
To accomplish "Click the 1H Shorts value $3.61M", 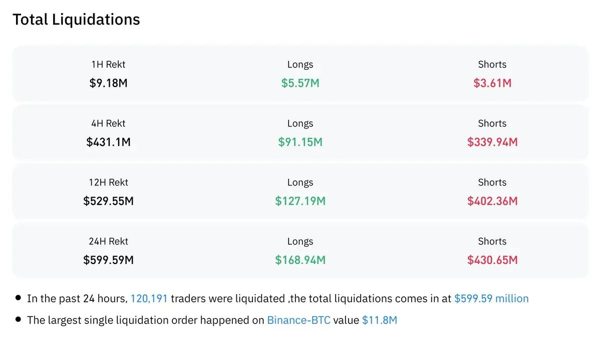I will click(x=492, y=83).
